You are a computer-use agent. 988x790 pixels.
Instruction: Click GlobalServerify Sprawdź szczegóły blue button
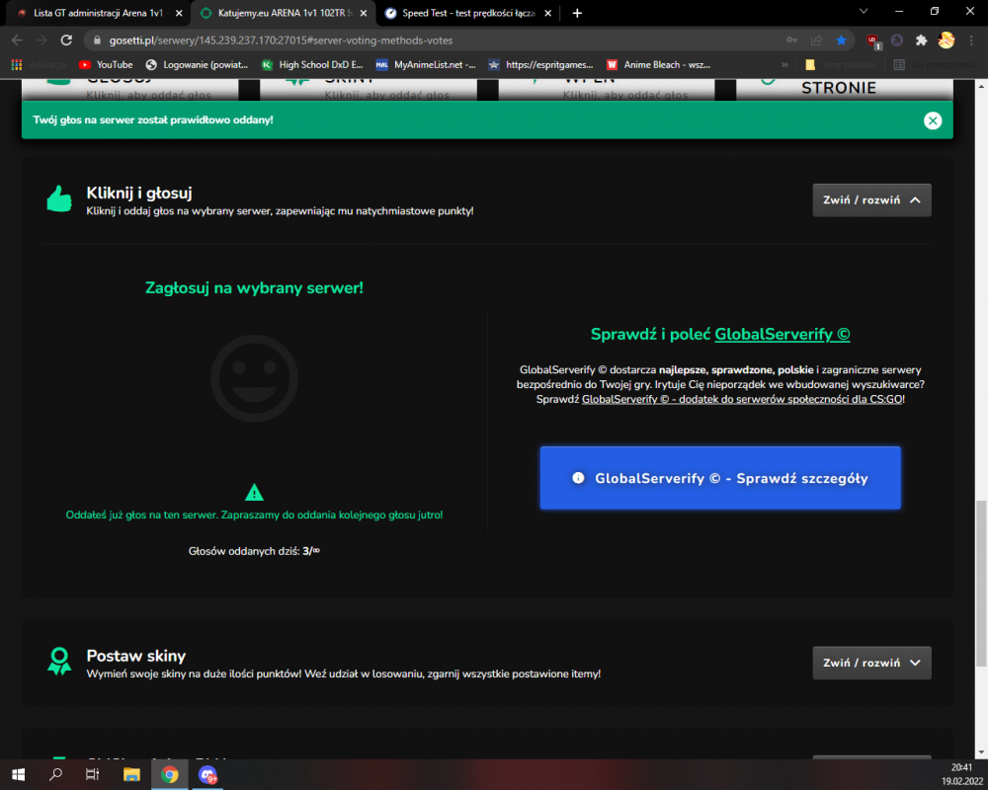point(720,478)
